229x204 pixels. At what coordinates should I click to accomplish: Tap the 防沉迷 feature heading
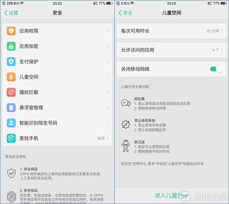point(140,142)
